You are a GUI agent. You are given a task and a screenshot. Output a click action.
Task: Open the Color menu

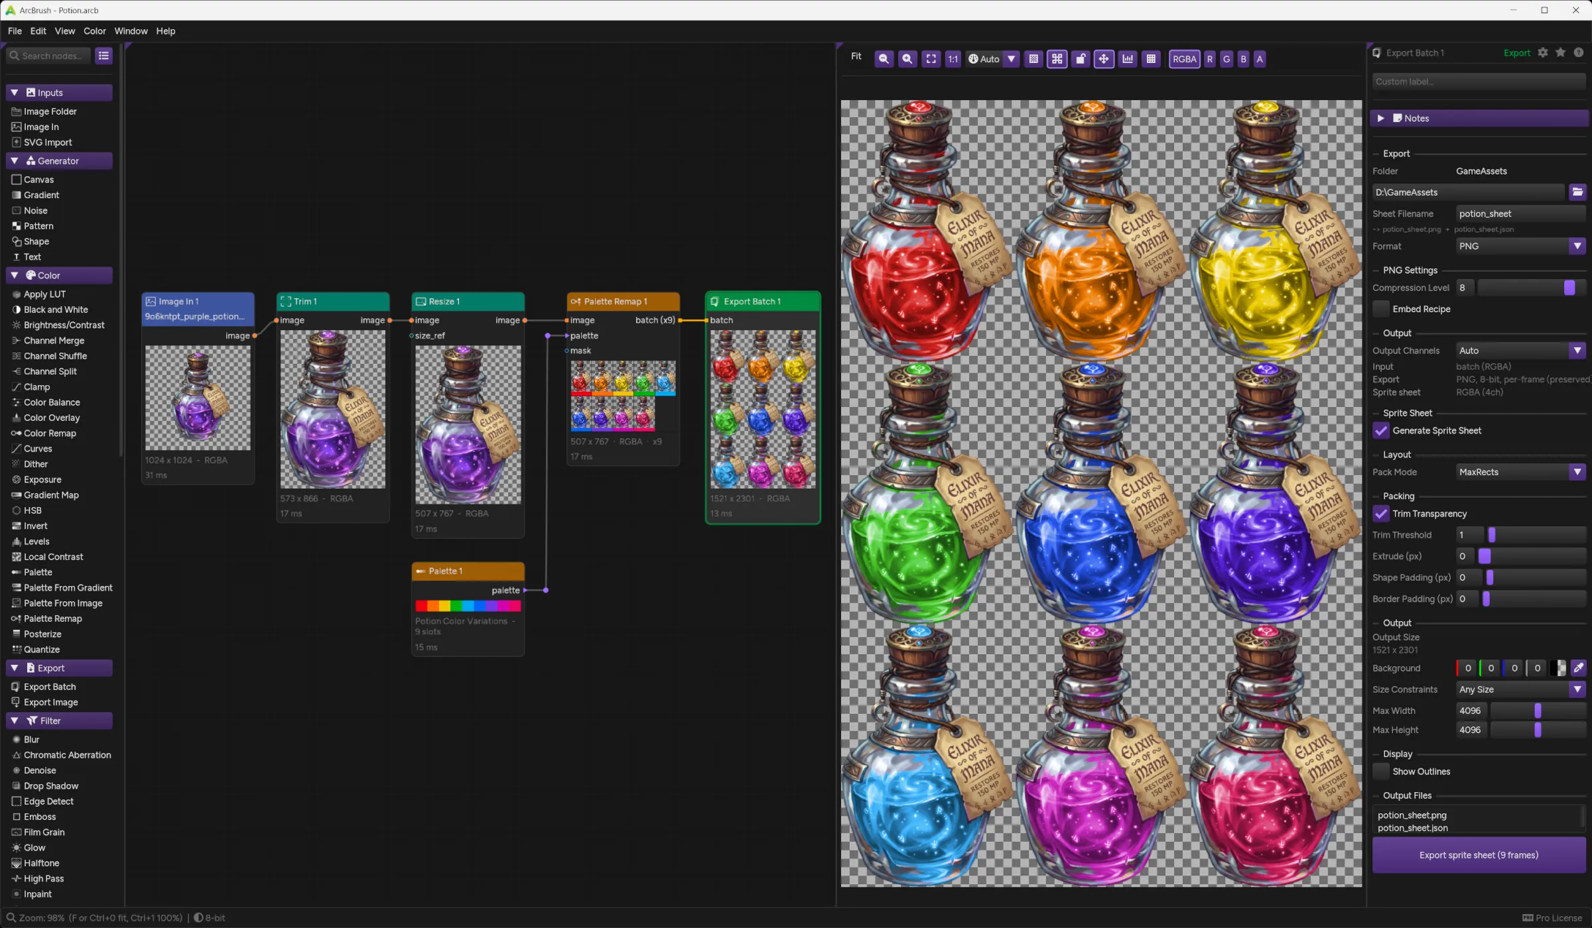click(x=94, y=31)
